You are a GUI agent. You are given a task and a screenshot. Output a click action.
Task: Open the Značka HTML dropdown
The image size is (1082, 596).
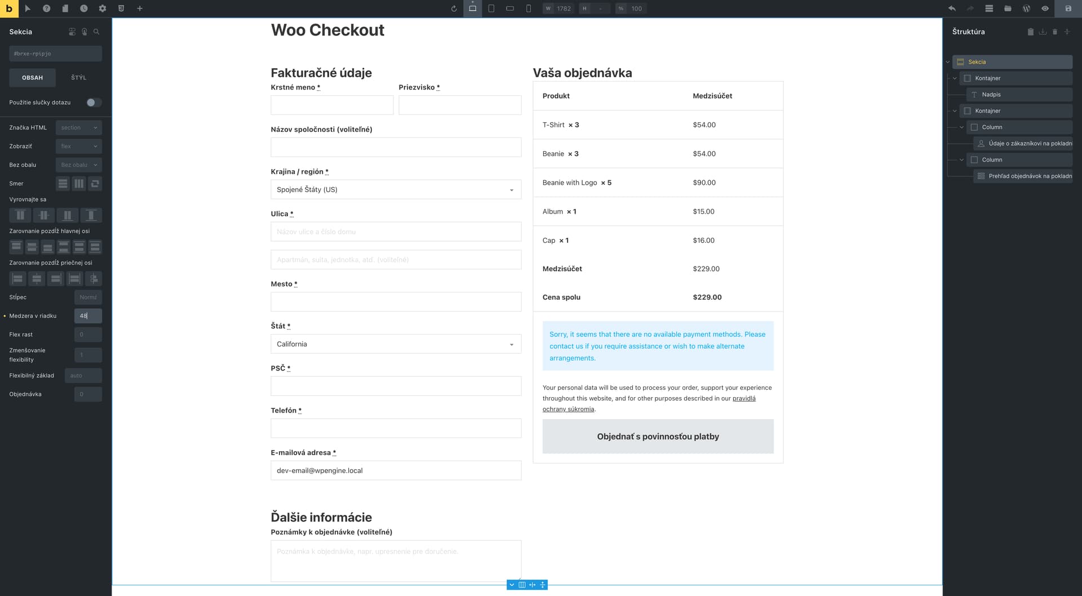point(79,128)
